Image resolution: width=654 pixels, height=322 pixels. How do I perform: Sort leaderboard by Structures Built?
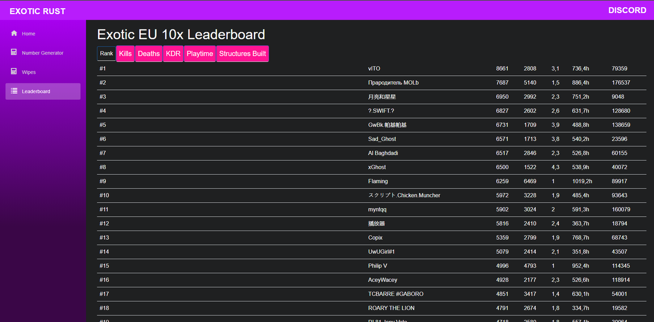click(243, 53)
